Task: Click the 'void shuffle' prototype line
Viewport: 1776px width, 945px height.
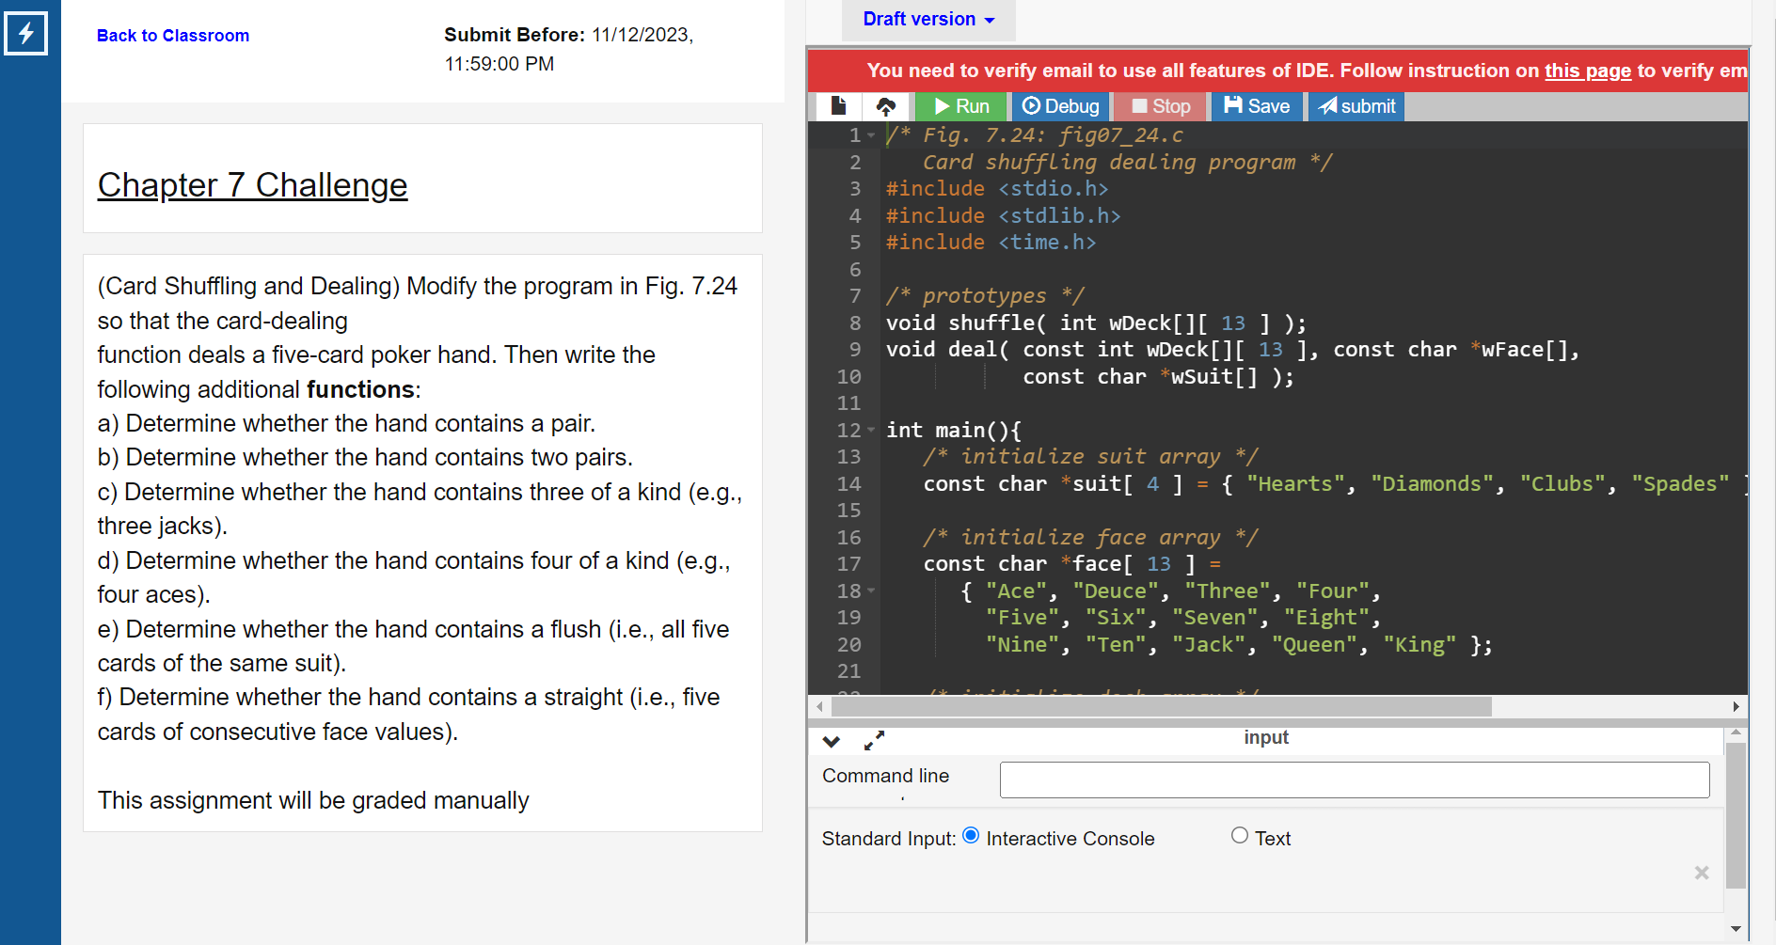Action: pos(1096,323)
